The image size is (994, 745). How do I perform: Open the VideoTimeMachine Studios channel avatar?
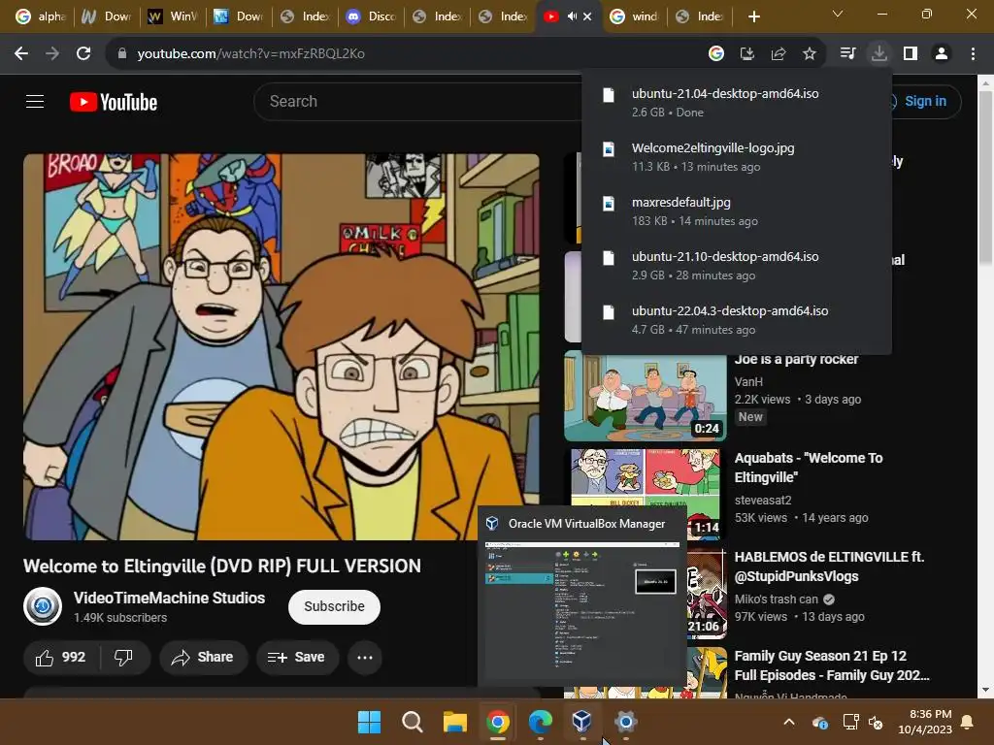(x=43, y=606)
